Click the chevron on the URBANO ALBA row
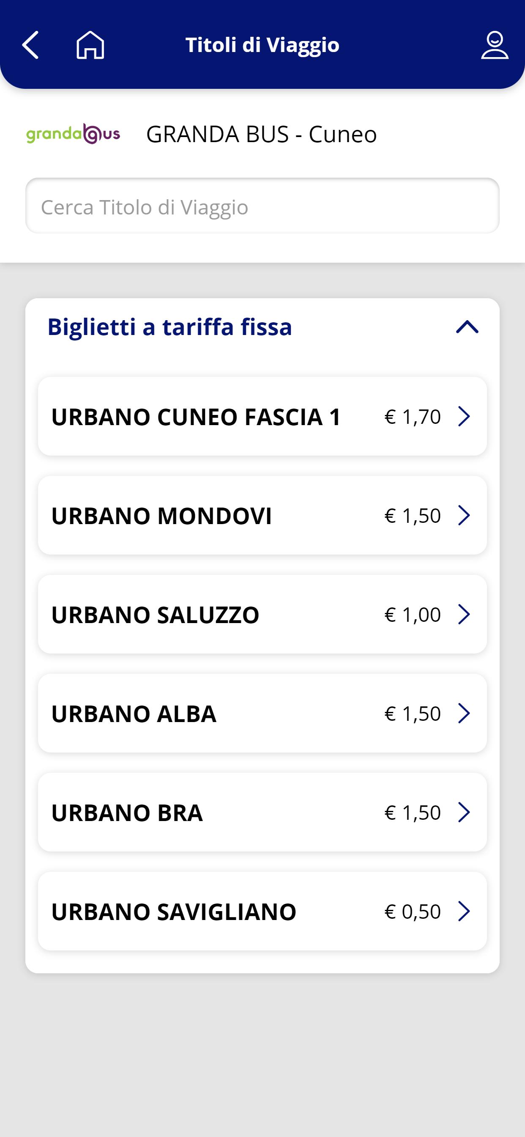Image resolution: width=525 pixels, height=1137 pixels. (x=464, y=713)
